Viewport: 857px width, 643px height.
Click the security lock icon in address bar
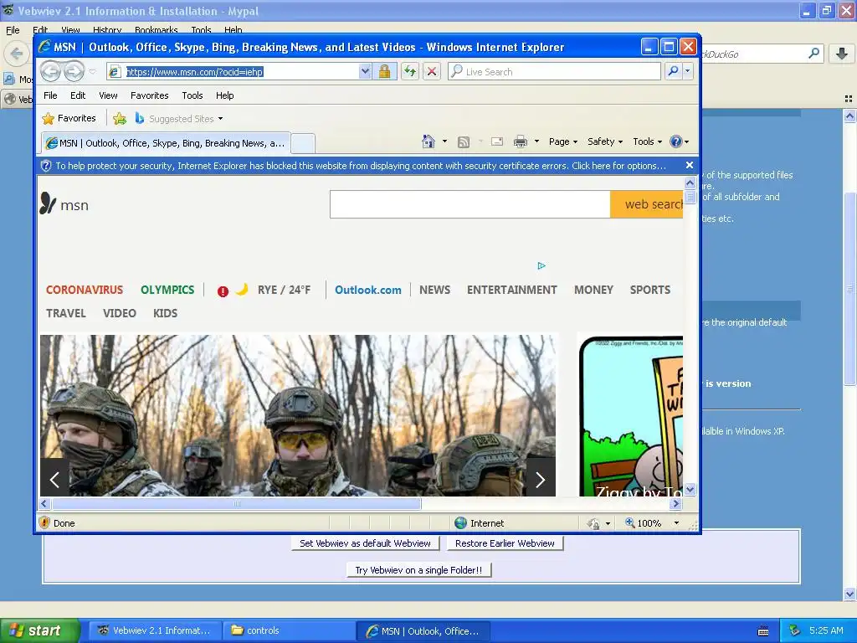pyautogui.click(x=384, y=71)
